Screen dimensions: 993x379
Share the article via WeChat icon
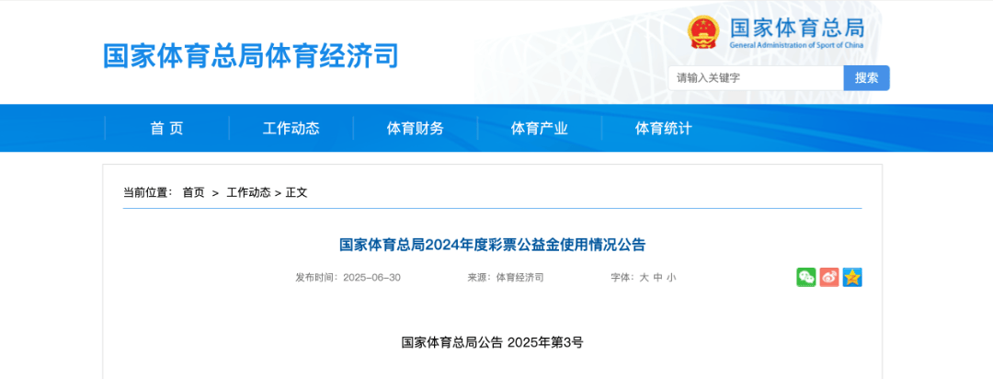click(x=806, y=277)
